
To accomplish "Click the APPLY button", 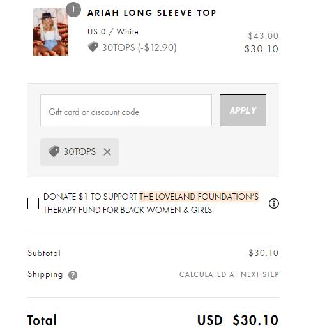I will [x=243, y=110].
